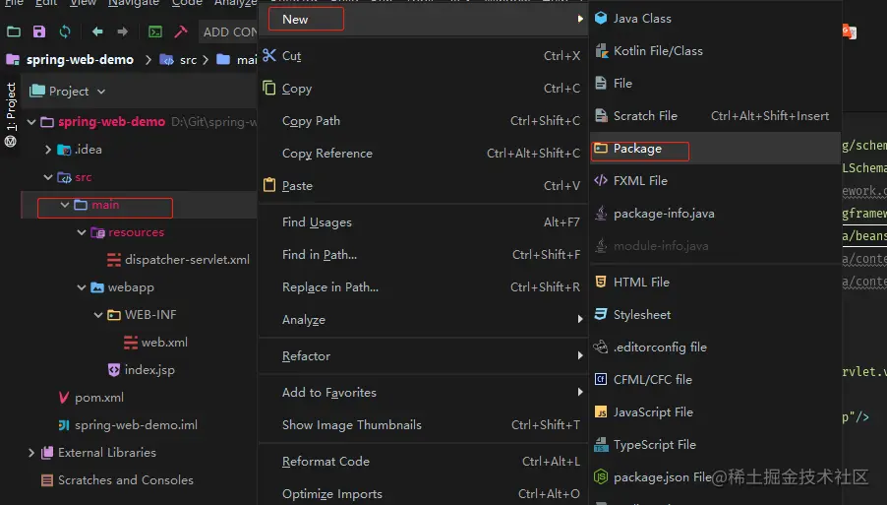
Task: Click the Forward navigation arrow
Action: pyautogui.click(x=122, y=32)
